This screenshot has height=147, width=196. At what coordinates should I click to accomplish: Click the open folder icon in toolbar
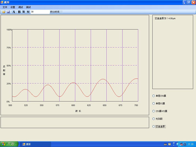point(4,12)
